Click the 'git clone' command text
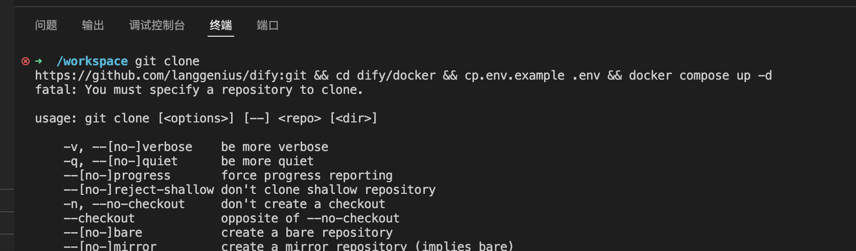The width and height of the screenshot is (856, 251). (x=167, y=61)
